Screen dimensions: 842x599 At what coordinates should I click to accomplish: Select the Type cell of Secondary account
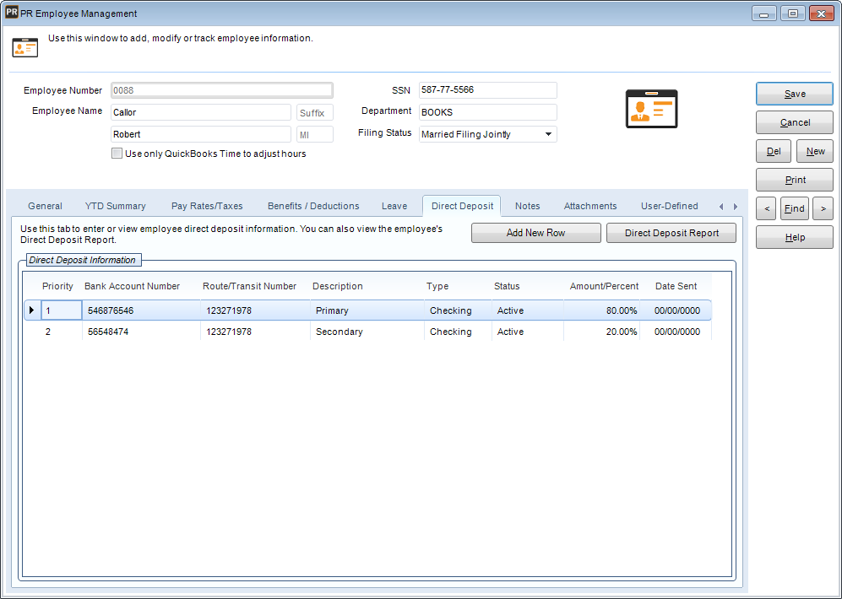click(457, 332)
